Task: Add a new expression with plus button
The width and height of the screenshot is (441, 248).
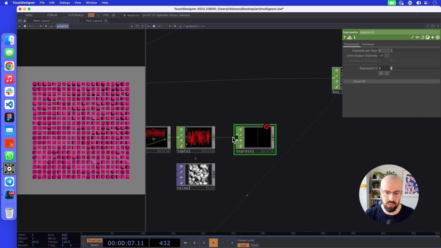Action: pyautogui.click(x=380, y=73)
